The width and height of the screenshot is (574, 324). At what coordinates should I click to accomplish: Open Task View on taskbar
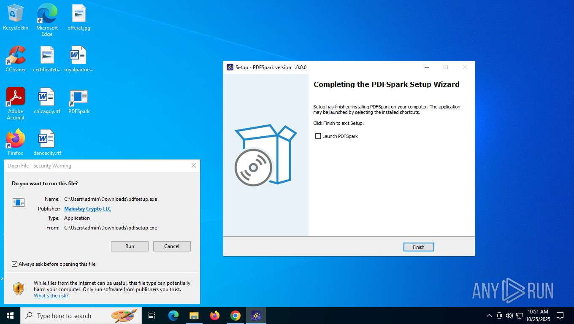coord(152,316)
